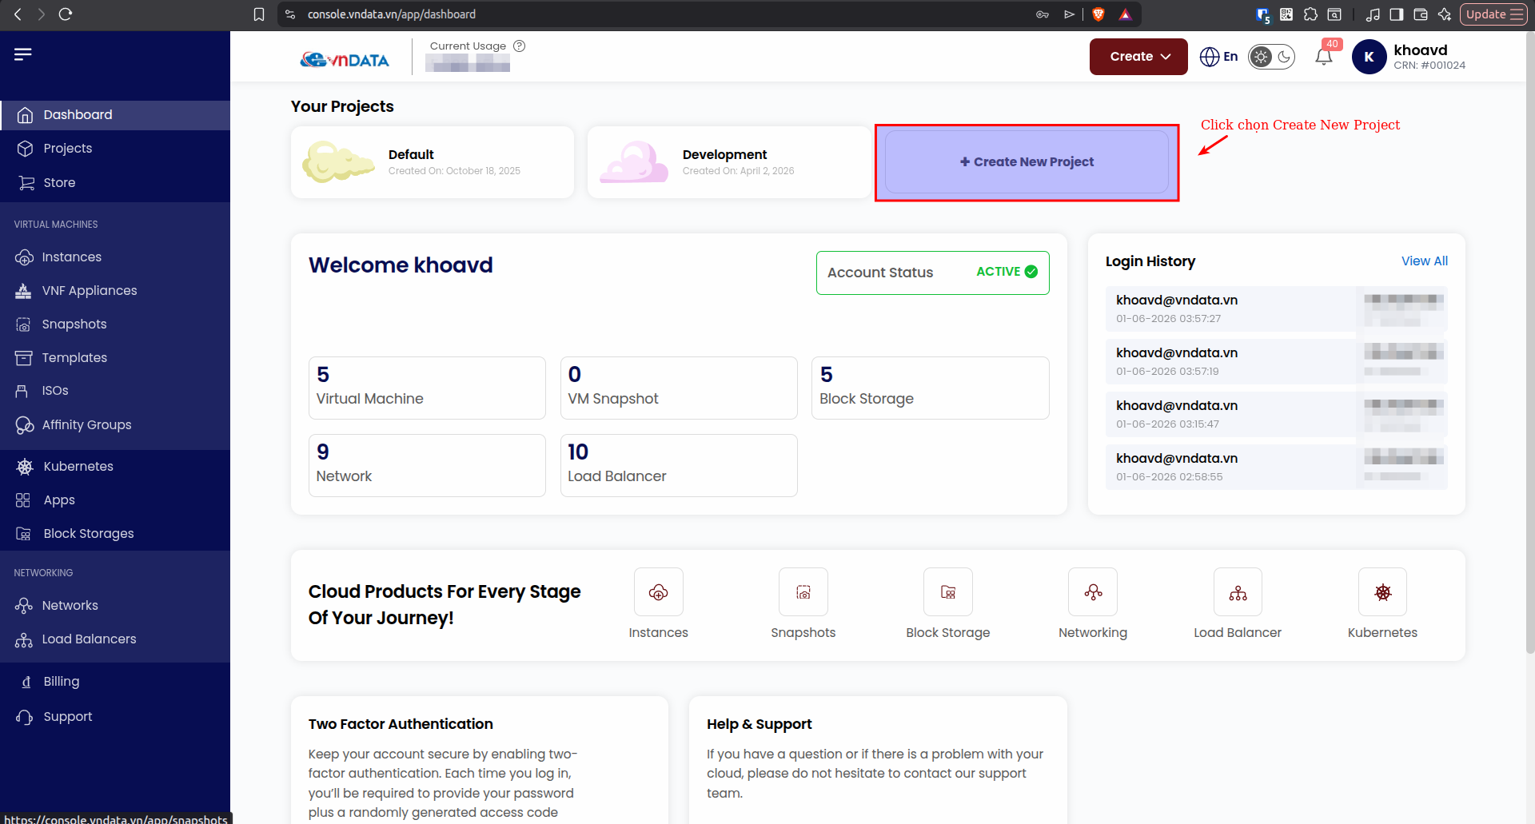The image size is (1535, 824).
Task: Click the Block Storages sidebar icon
Action: click(24, 534)
